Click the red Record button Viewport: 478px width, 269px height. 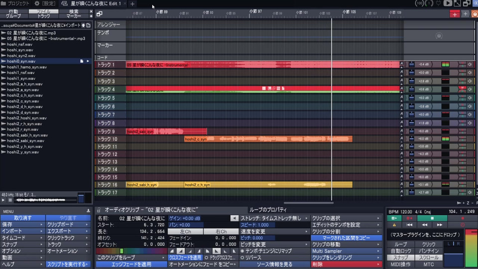pyautogui.click(x=463, y=218)
